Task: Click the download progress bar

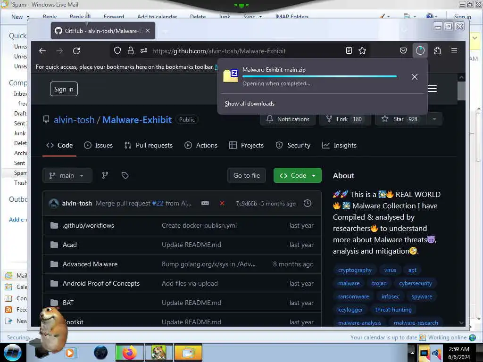Action: click(319, 76)
